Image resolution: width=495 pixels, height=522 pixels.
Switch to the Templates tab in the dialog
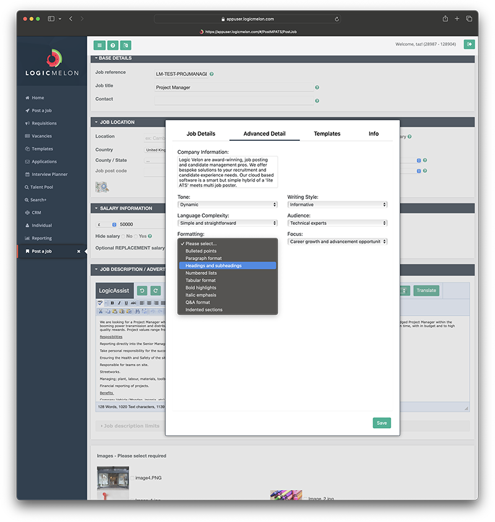click(327, 133)
